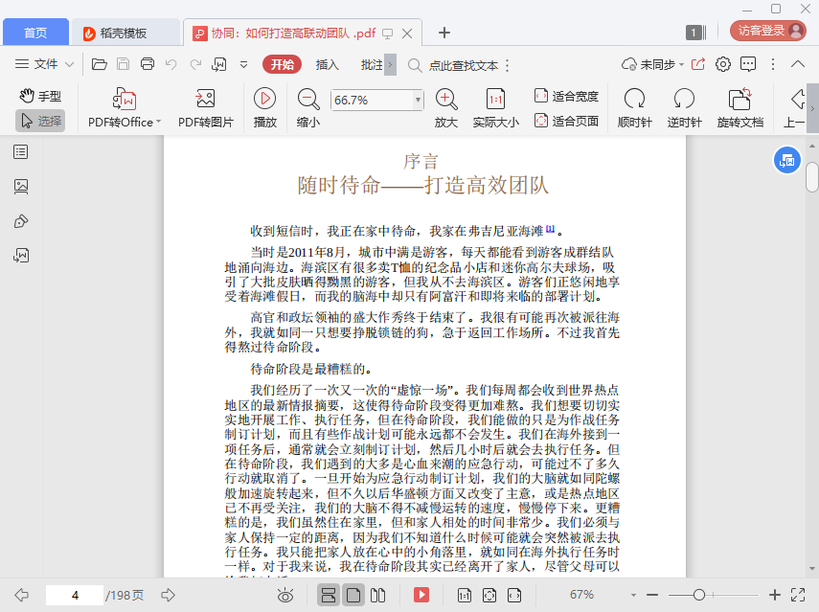This screenshot has width=819, height=612.
Task: Open the 插入 ribbon tab
Action: pyautogui.click(x=328, y=64)
